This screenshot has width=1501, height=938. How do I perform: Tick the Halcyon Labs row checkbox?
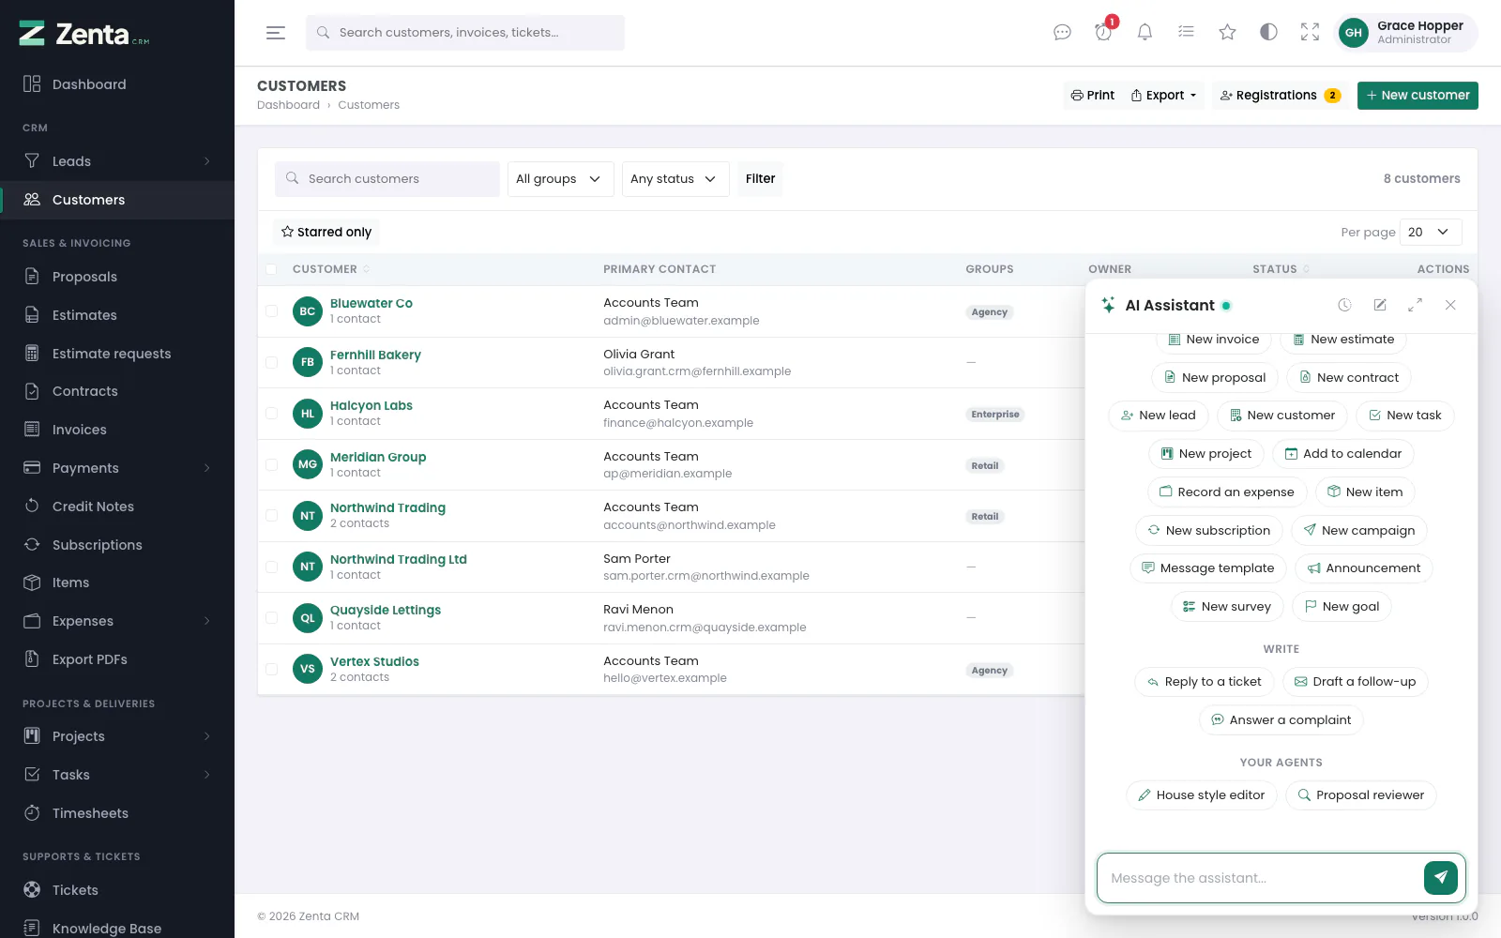[x=271, y=414]
